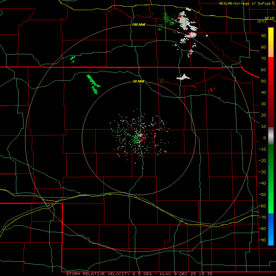The height and width of the screenshot is (276, 276).
Task: Click the Storm Relative Velocity caption text
Action: [x=139, y=274]
